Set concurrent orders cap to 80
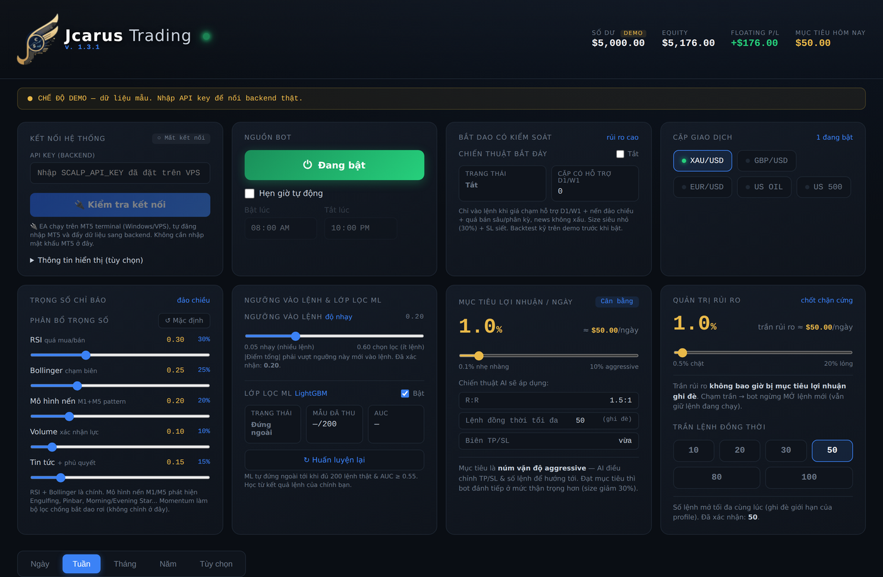This screenshot has width=883, height=577. coord(716,477)
